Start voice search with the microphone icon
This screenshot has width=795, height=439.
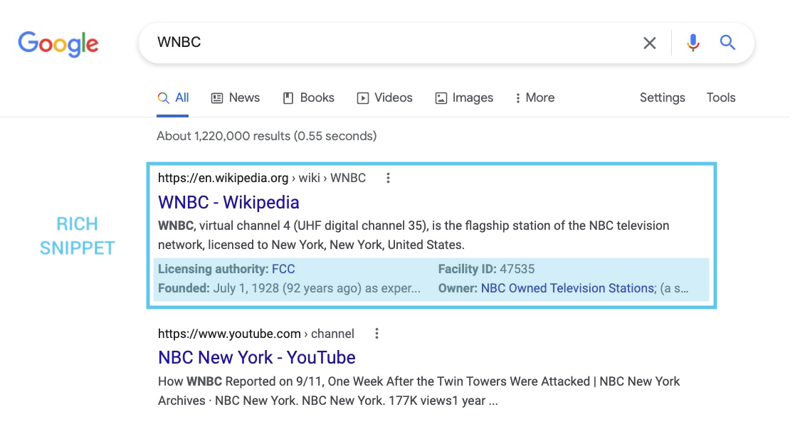tap(693, 43)
